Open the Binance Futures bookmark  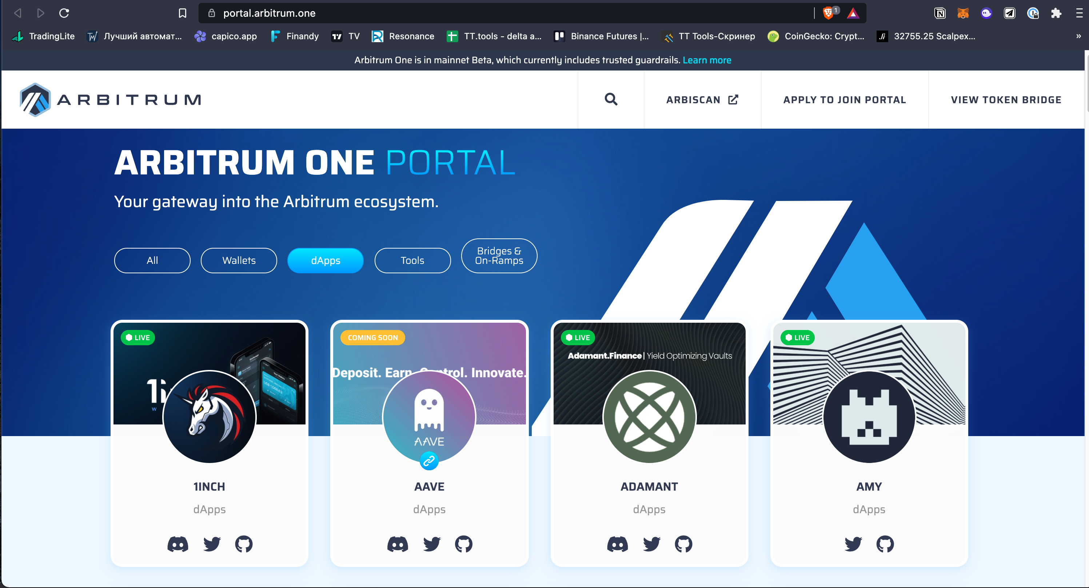(601, 36)
